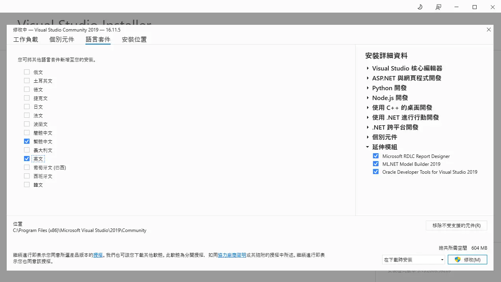The image size is (501, 282).
Task: Tick the 俄文 language checkbox
Action: [x=27, y=72]
